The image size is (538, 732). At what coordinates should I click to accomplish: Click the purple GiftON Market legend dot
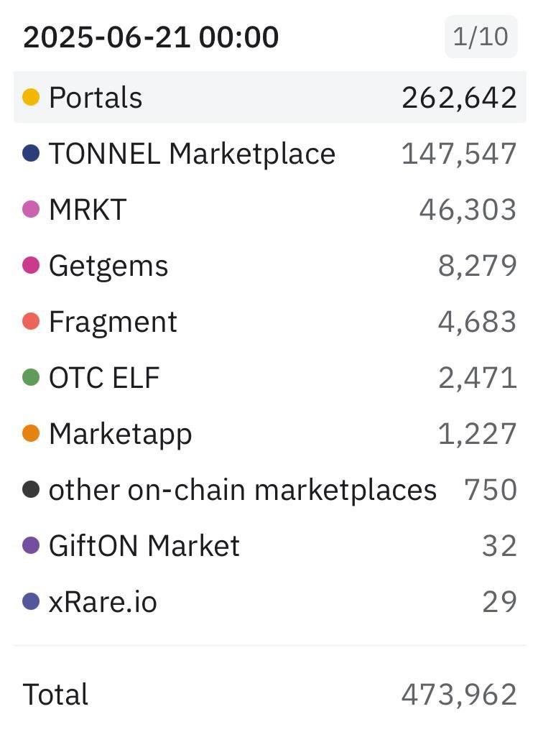31,545
